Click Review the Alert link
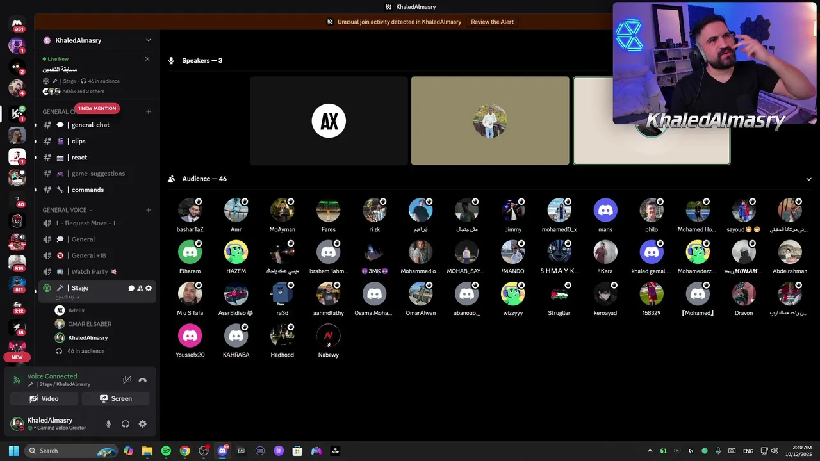Viewport: 820px width, 461px height. click(492, 22)
